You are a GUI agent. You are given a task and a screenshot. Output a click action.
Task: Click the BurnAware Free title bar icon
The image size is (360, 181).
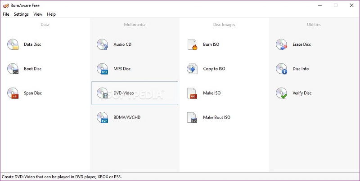(5, 5)
